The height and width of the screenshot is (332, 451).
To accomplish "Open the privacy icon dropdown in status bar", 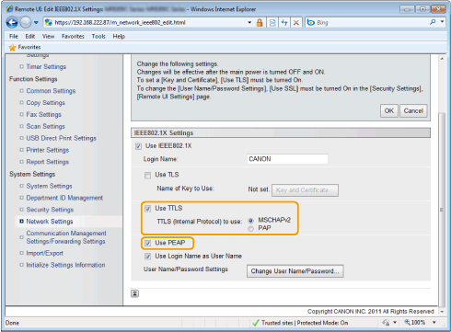I will click(395, 323).
